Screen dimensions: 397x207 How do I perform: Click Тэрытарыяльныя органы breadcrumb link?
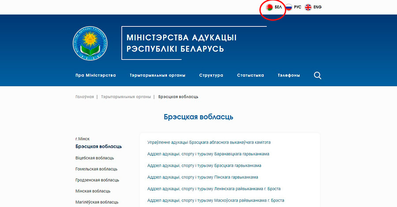click(126, 96)
